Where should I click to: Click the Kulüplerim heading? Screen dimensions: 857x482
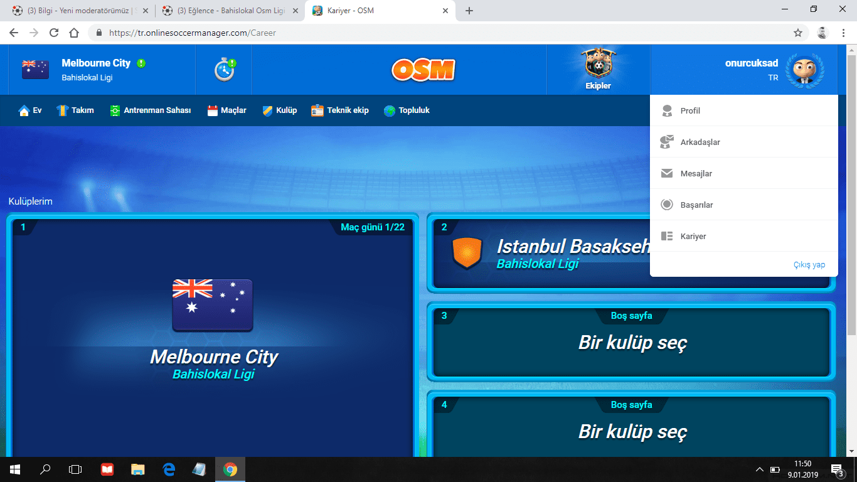pos(31,201)
